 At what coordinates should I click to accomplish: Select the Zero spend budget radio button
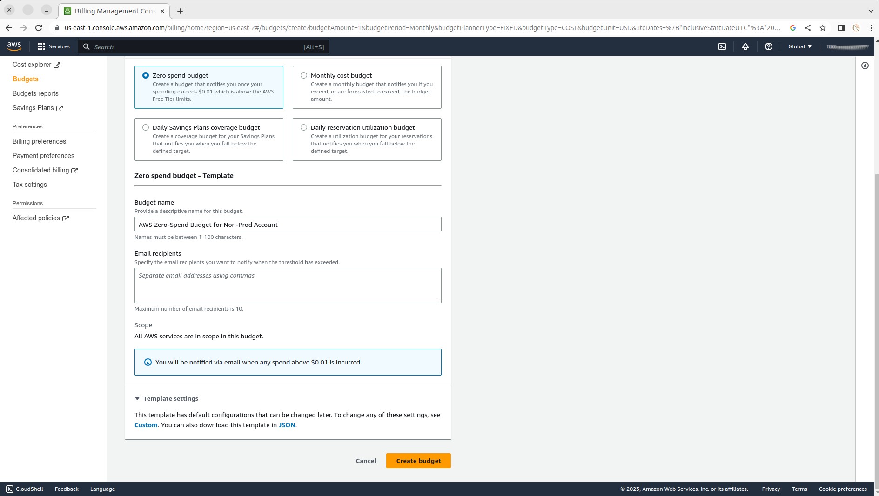[x=146, y=75]
